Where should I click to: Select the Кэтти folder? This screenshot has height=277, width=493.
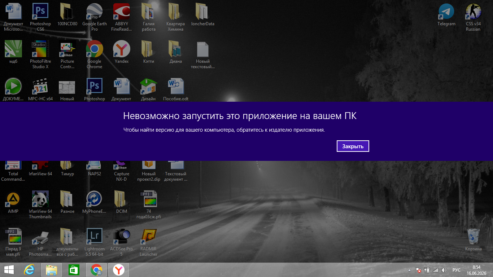(149, 52)
